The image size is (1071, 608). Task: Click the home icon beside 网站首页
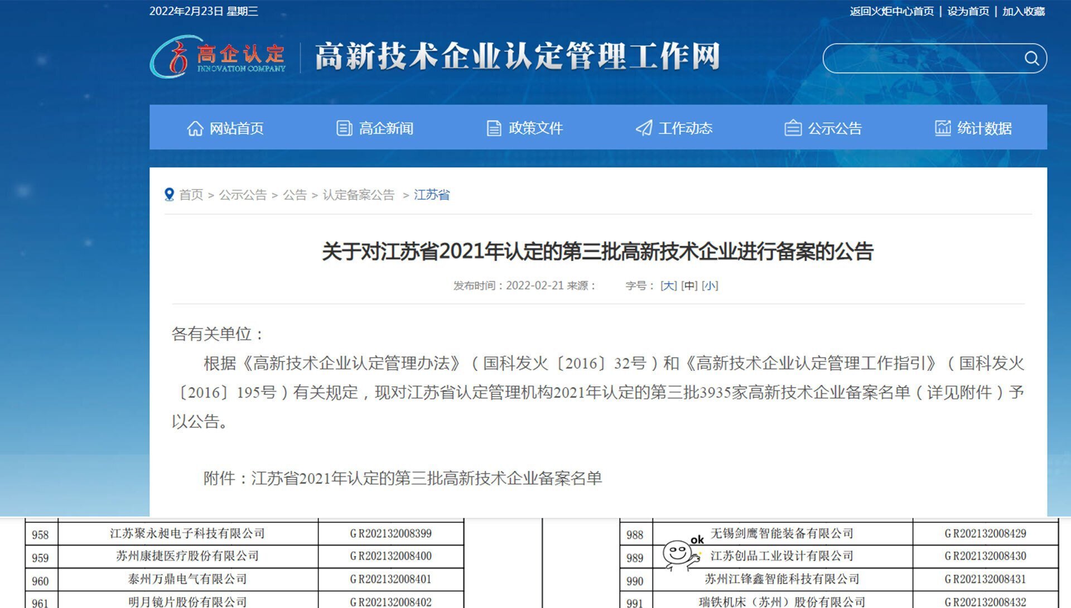[x=195, y=128]
